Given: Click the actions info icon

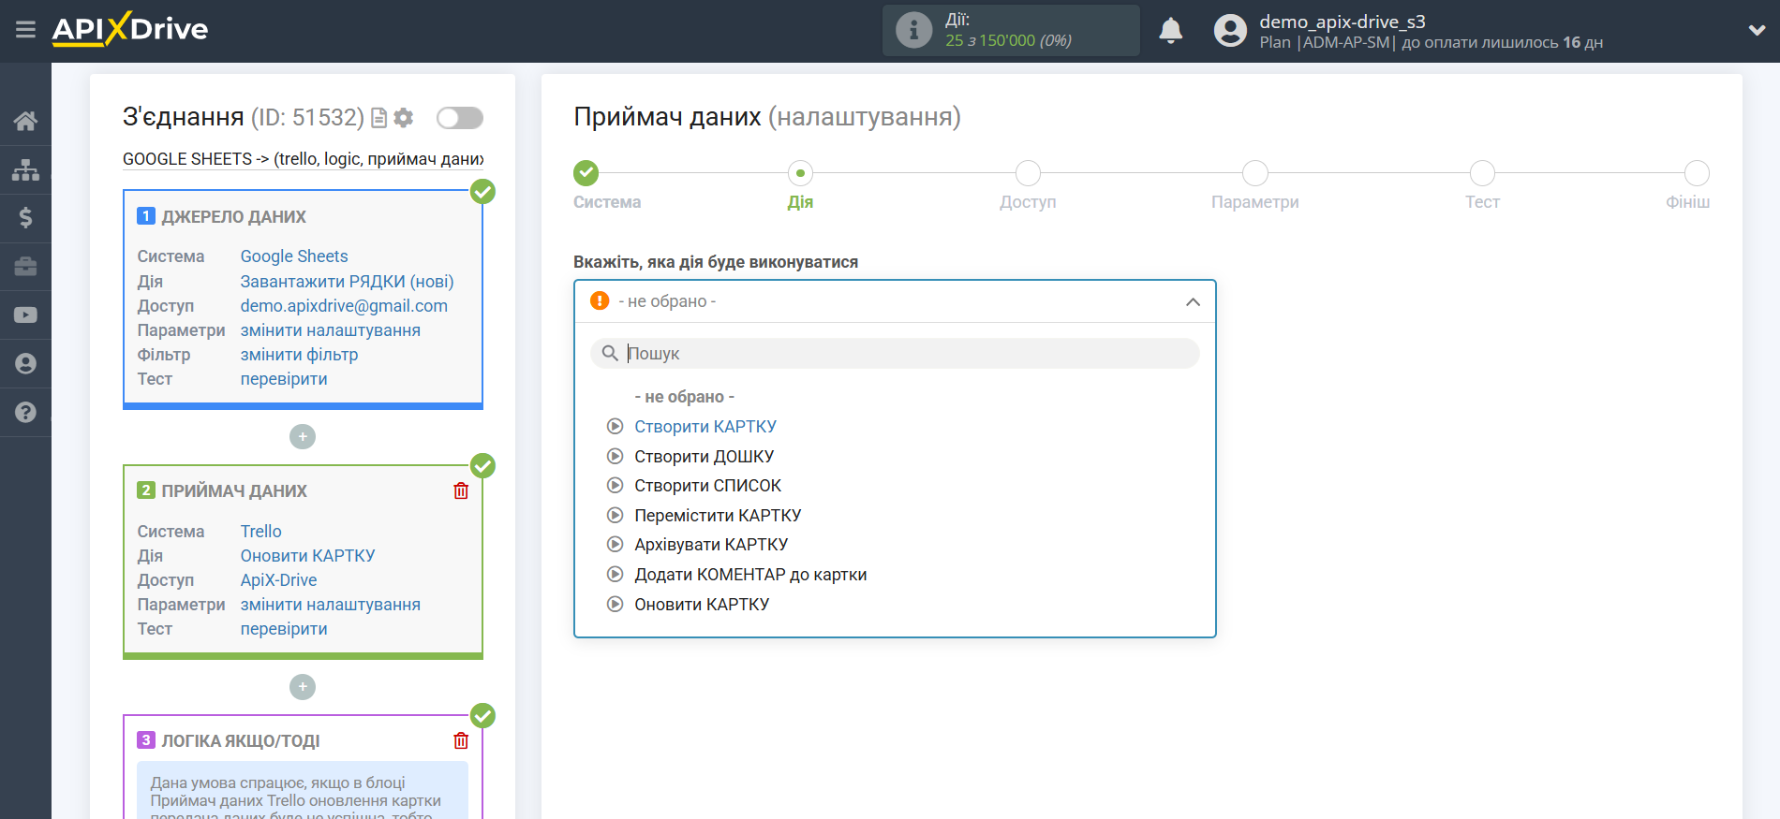Looking at the screenshot, I should coord(913,30).
